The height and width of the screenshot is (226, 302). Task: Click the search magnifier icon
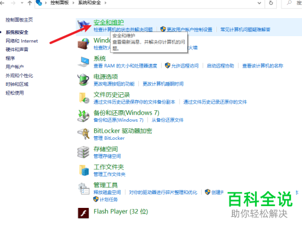coord(289,3)
